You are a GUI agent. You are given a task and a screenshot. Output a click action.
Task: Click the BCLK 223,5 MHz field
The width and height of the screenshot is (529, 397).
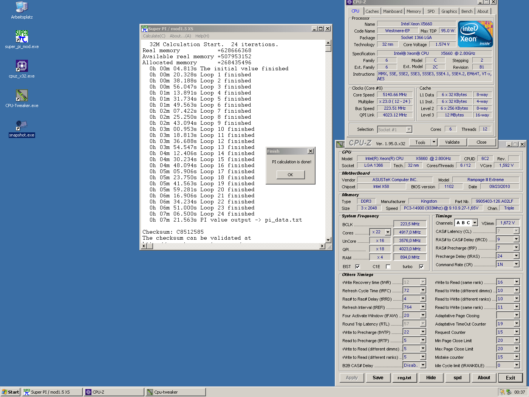(x=410, y=224)
